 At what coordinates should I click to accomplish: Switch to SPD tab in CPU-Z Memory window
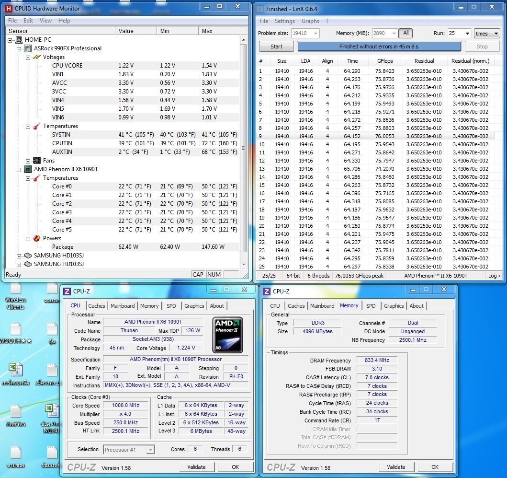(371, 306)
